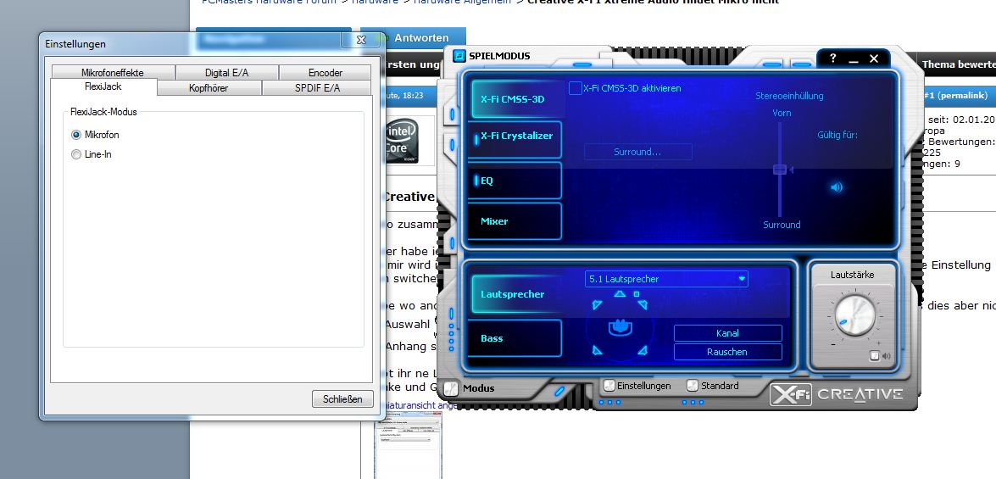
Task: Toggle X-Fi Crystalizer indicator light
Action: (476, 139)
